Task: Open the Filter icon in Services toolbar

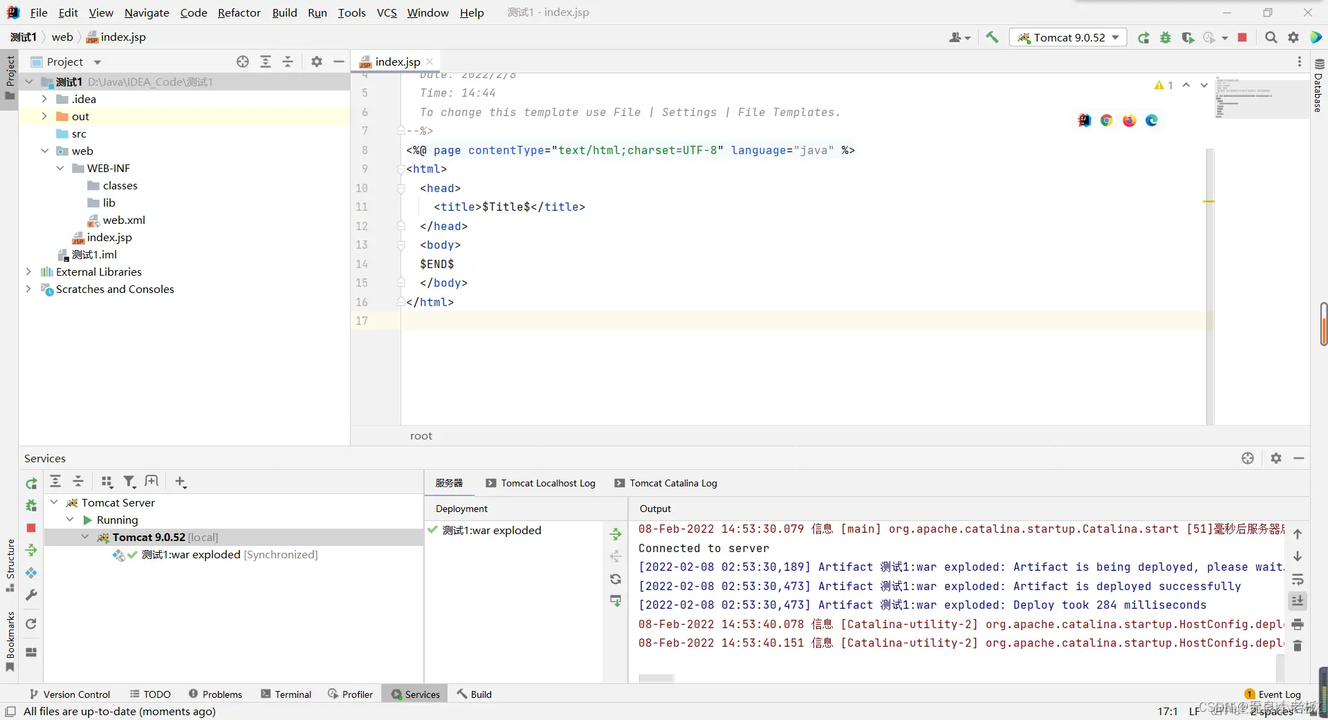Action: 129,482
